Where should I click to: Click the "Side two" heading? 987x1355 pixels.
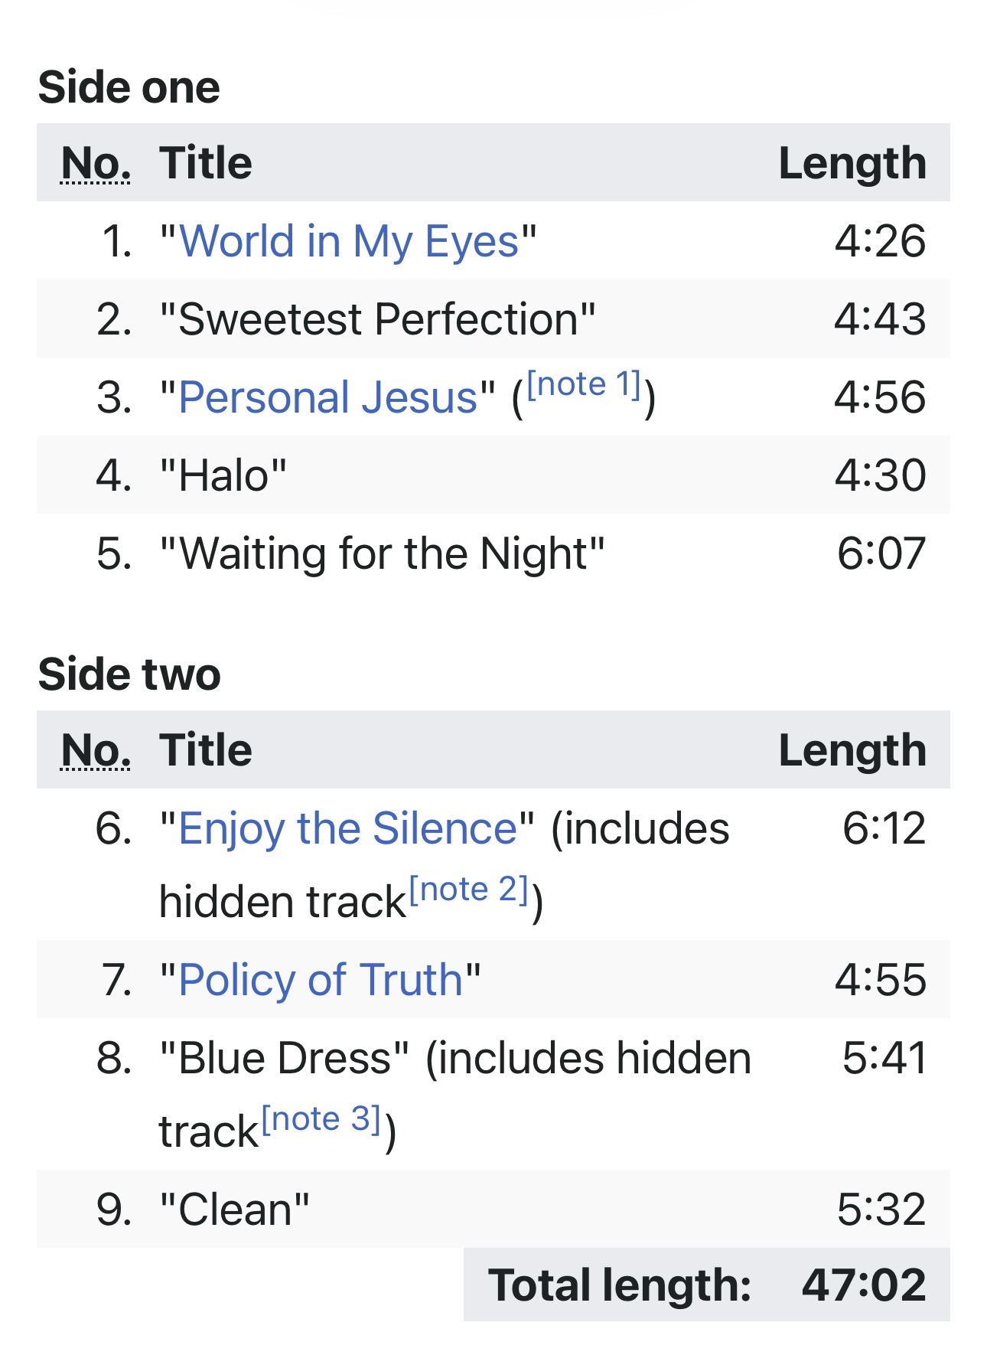point(129,674)
